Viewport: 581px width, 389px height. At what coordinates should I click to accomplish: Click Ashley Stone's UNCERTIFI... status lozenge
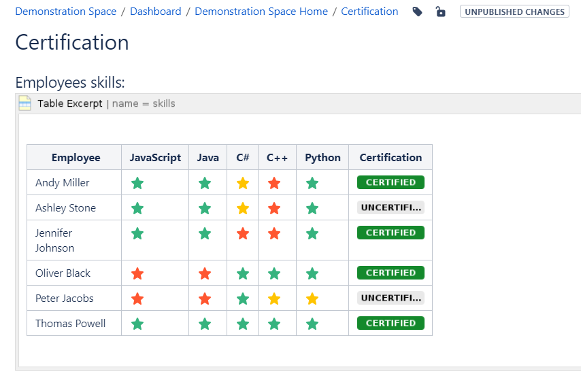coord(391,207)
